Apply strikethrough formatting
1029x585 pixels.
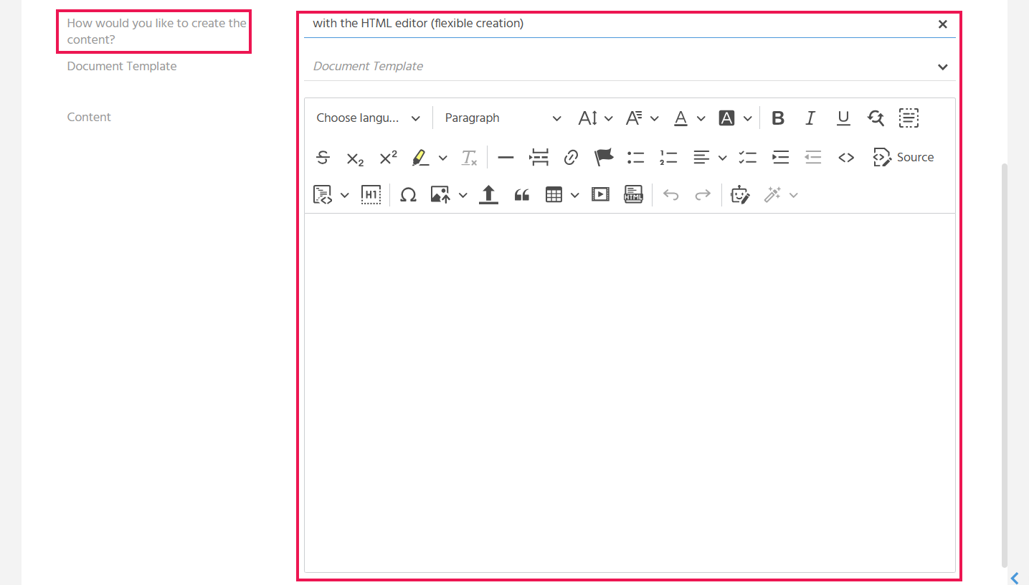(323, 158)
